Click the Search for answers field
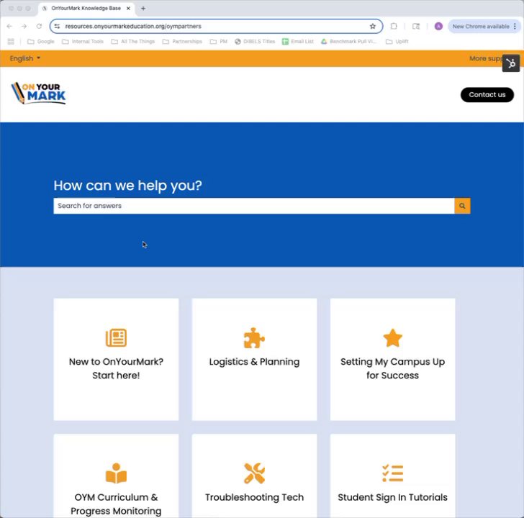The width and height of the screenshot is (524, 518). tap(253, 206)
